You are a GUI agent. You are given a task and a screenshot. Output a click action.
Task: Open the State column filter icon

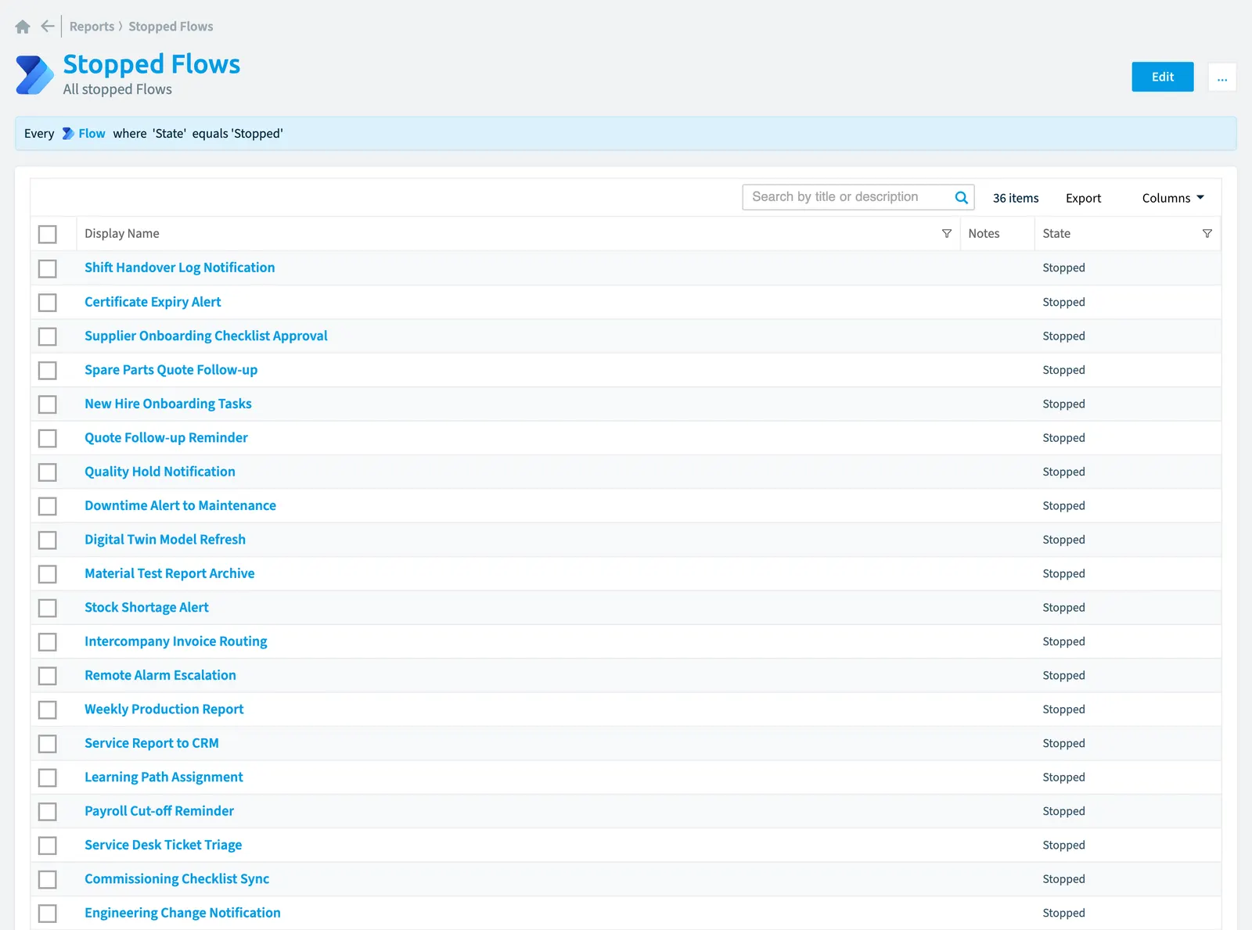tap(1207, 233)
